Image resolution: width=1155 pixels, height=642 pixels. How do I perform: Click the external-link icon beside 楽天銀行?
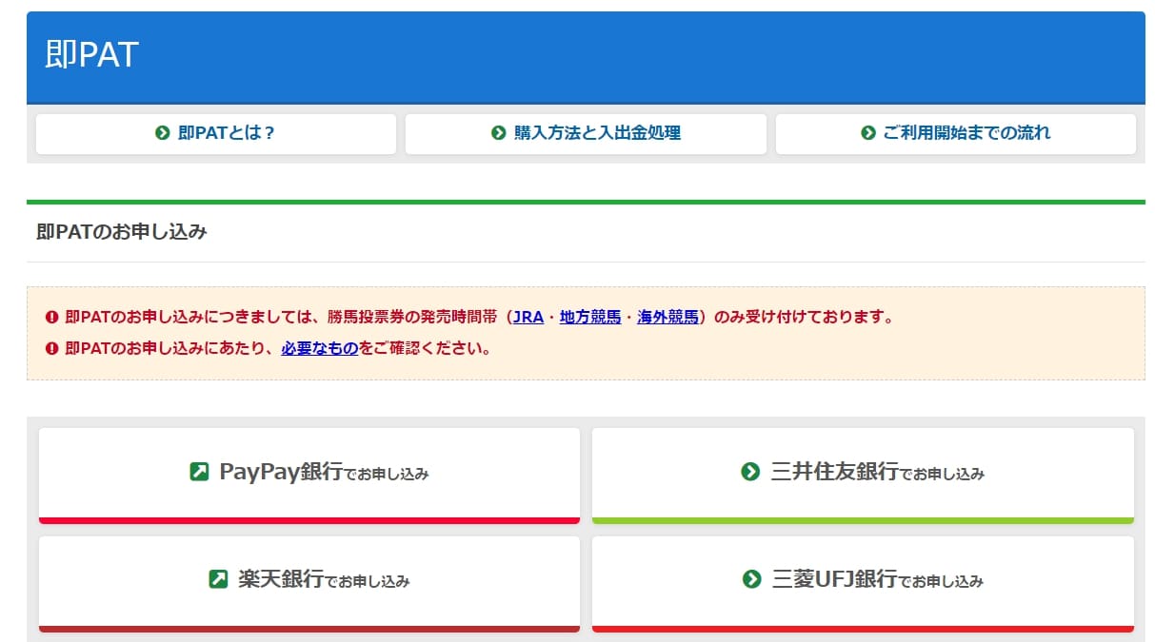point(218,578)
